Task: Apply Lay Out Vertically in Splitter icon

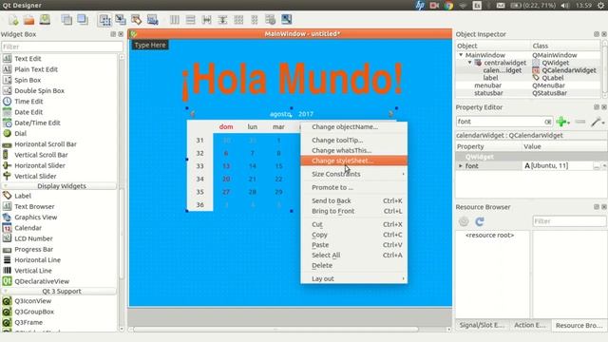Action: [222, 19]
